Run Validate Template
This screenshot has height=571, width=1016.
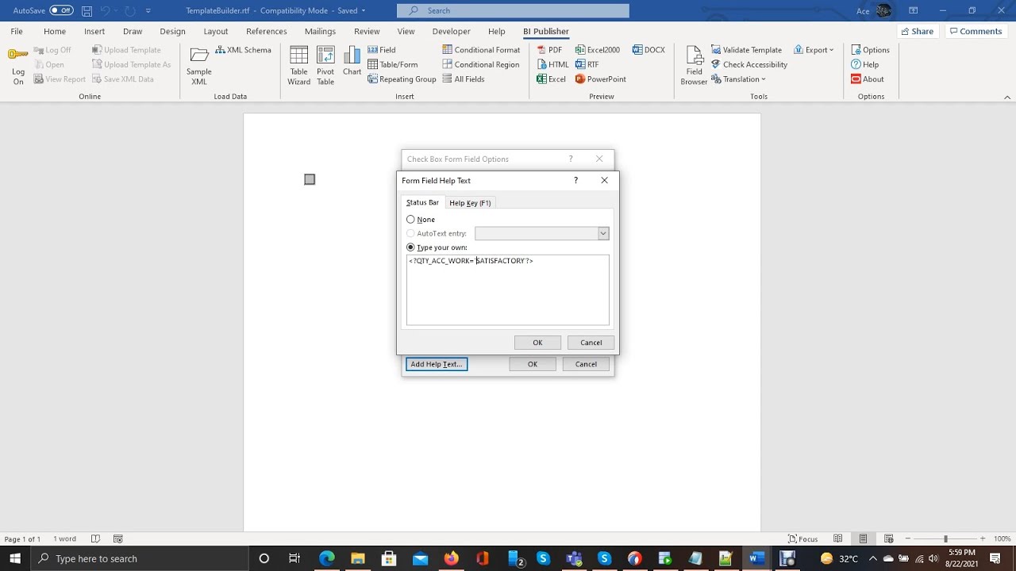(x=746, y=50)
